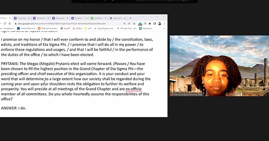Click the Elana Sanders-Braxton name label

[188, 94]
